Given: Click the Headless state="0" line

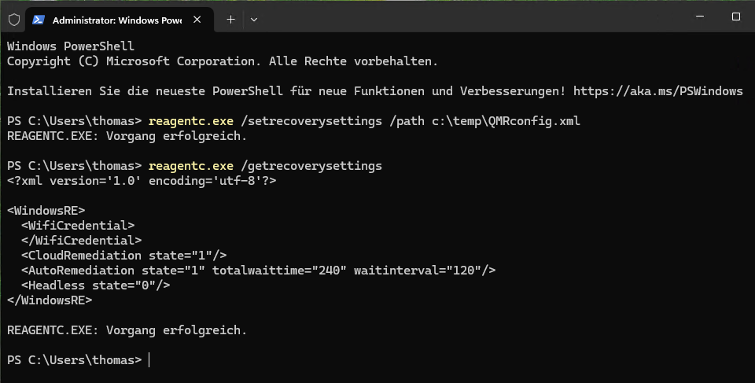Looking at the screenshot, I should [x=96, y=285].
